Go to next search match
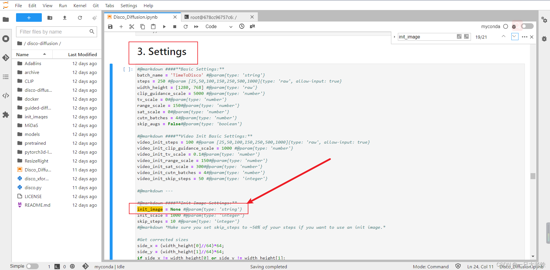Image resolution: width=550 pixels, height=270 pixels. pyautogui.click(x=515, y=36)
